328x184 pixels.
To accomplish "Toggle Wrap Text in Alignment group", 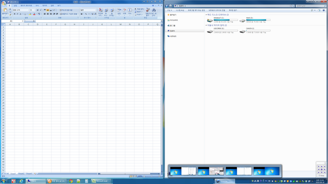I will click(66, 10).
